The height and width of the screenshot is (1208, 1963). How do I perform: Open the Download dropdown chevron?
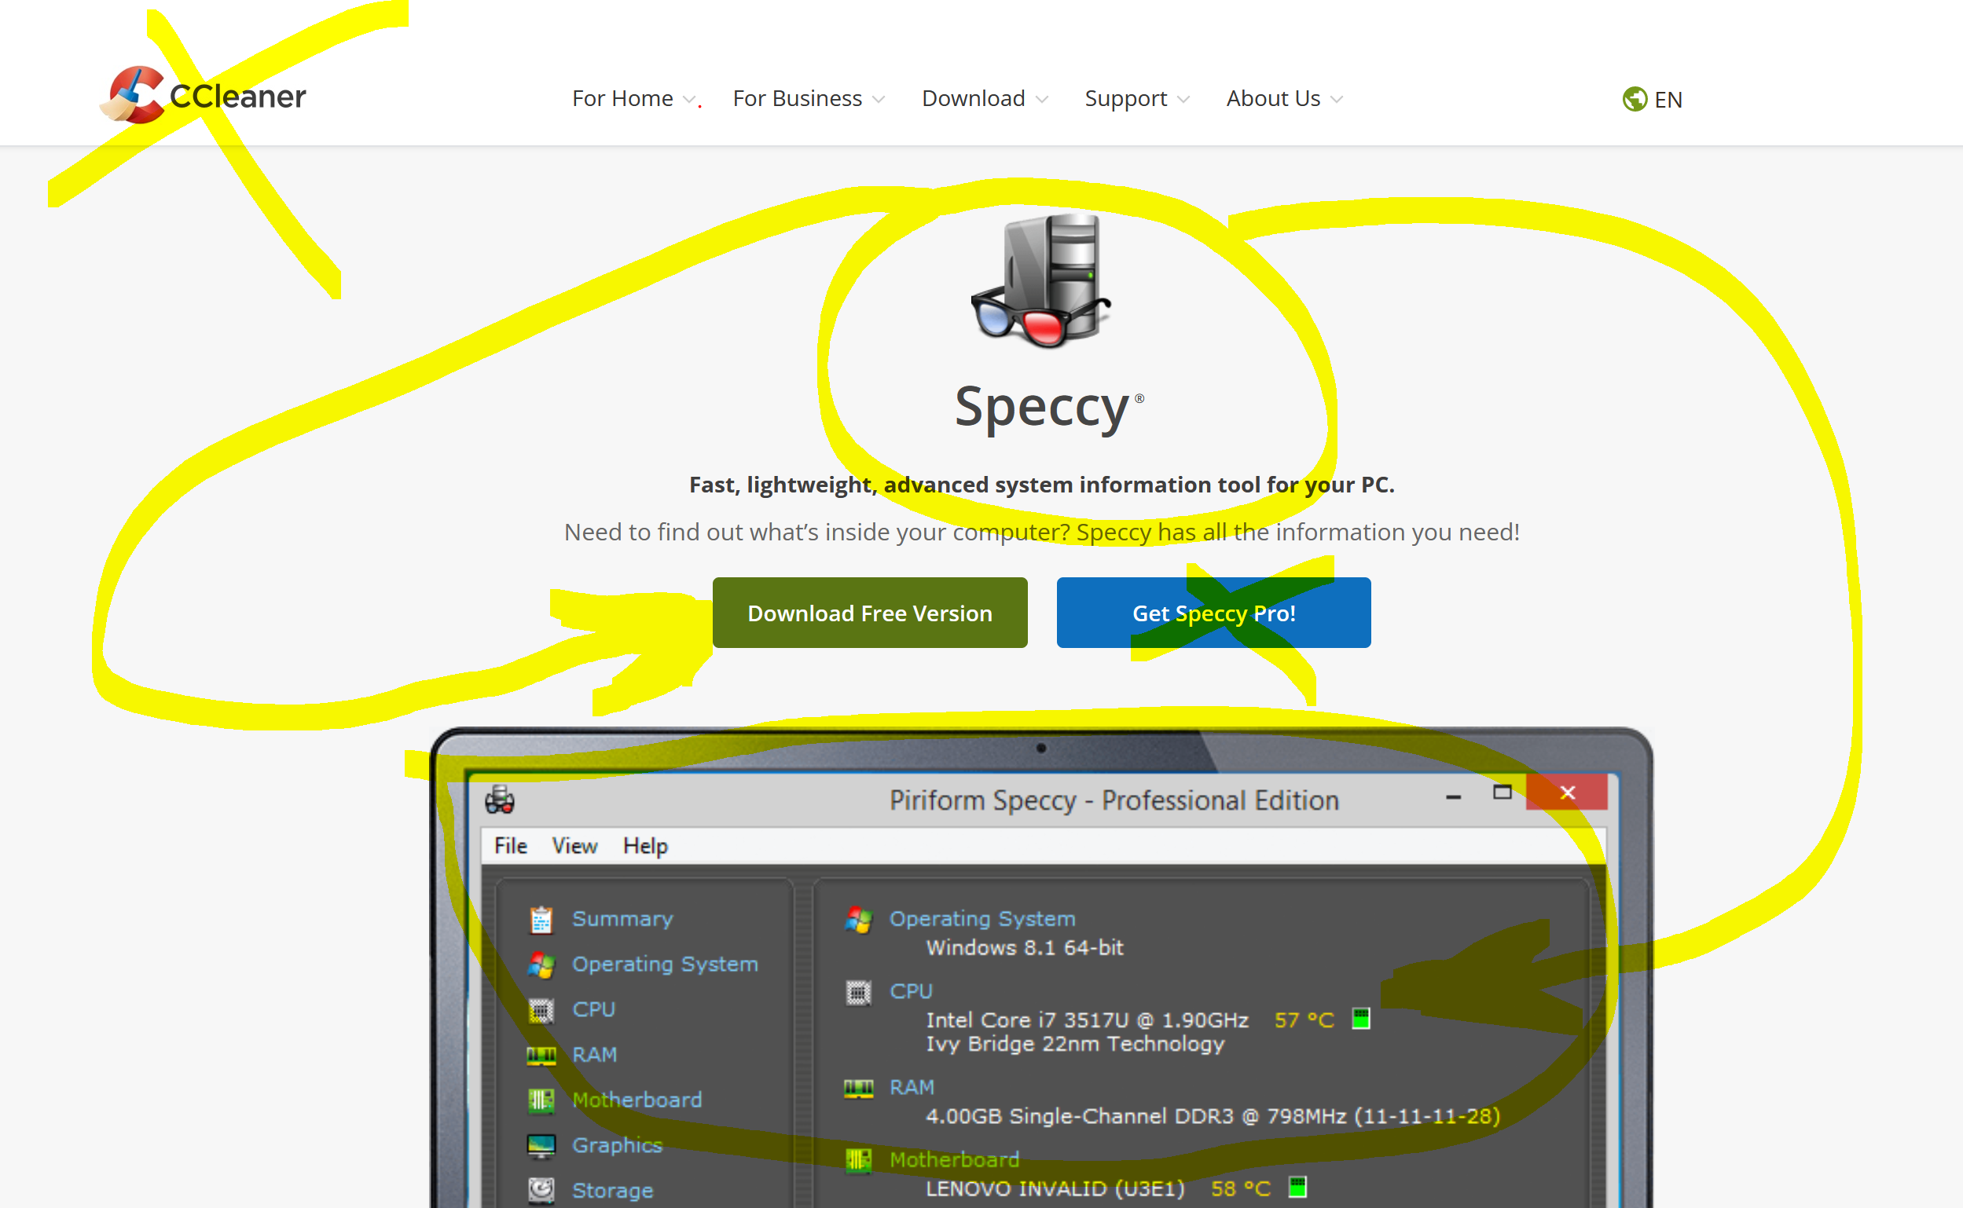pyautogui.click(x=1041, y=99)
